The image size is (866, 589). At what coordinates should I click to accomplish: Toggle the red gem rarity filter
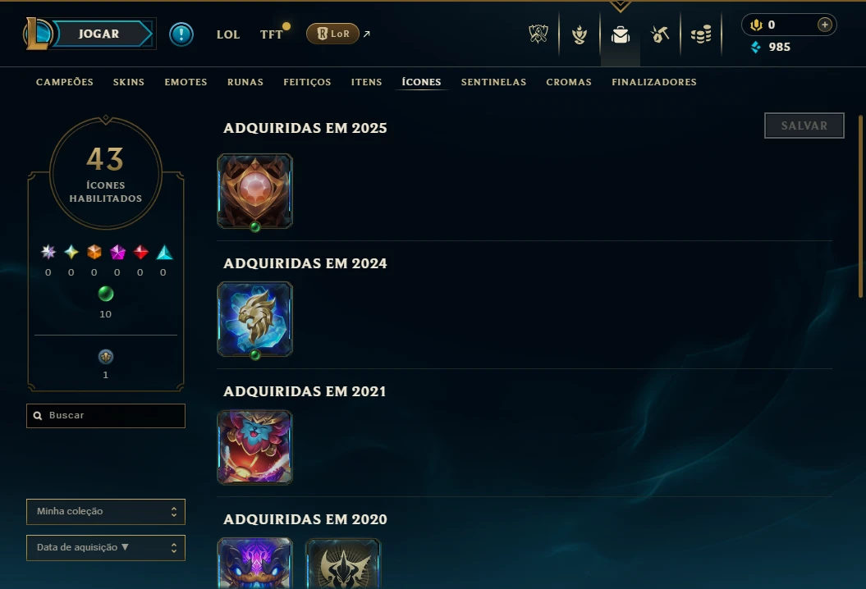click(140, 253)
